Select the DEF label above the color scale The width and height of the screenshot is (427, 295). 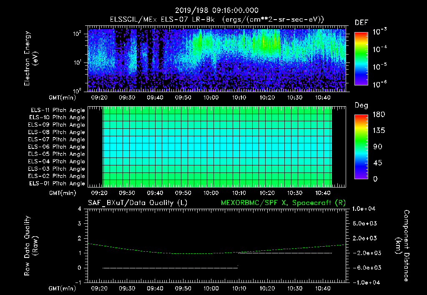click(362, 22)
